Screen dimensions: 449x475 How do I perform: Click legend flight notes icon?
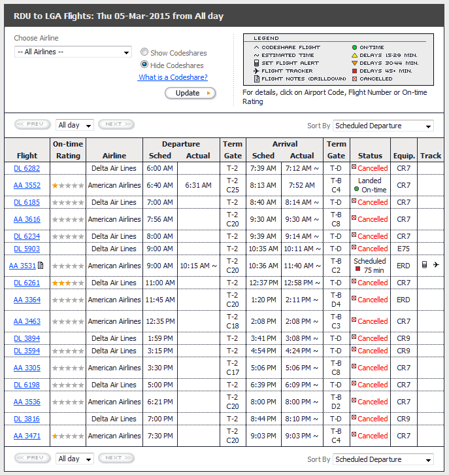(x=257, y=79)
